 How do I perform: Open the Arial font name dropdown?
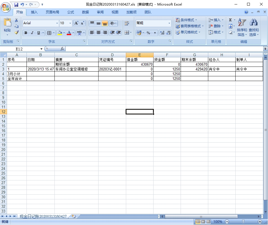tap(57, 23)
